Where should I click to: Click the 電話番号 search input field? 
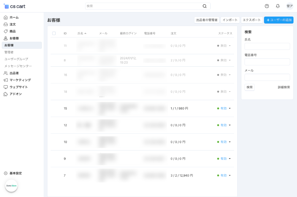(267, 62)
